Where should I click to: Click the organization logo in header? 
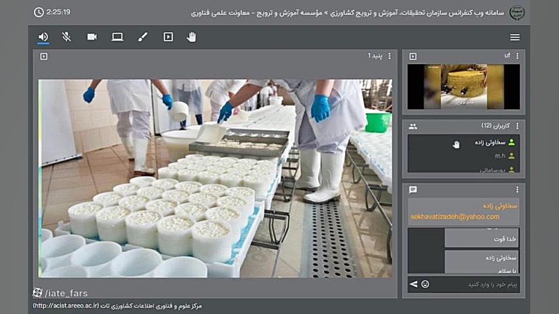pos(516,13)
